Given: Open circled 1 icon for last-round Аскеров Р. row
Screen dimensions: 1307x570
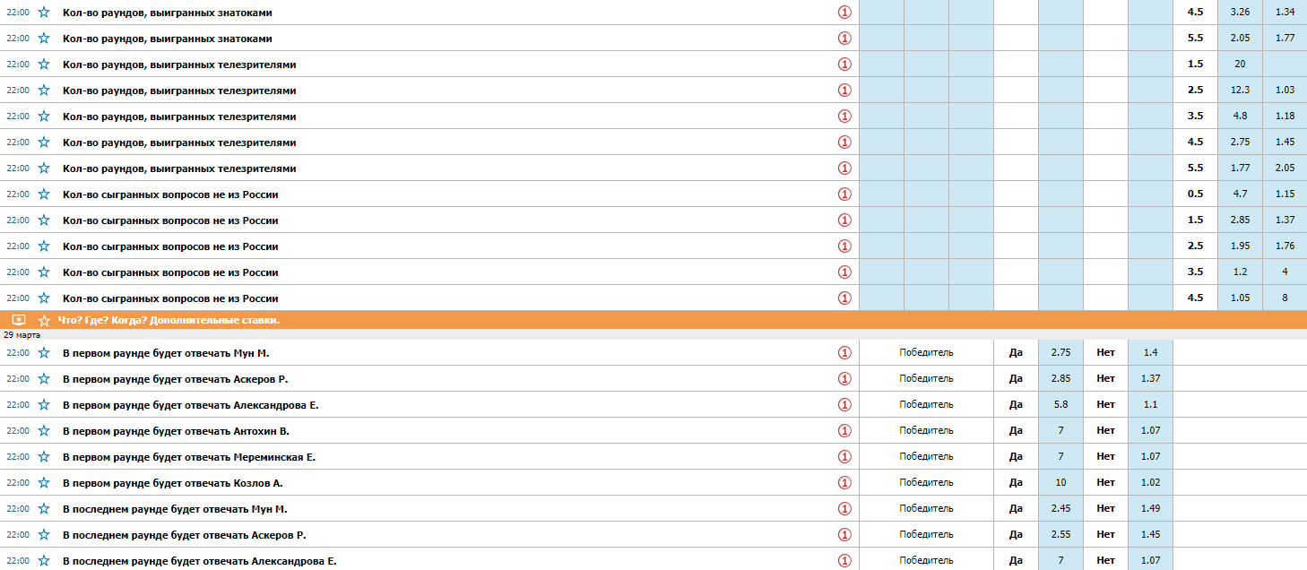Looking at the screenshot, I should (x=844, y=535).
